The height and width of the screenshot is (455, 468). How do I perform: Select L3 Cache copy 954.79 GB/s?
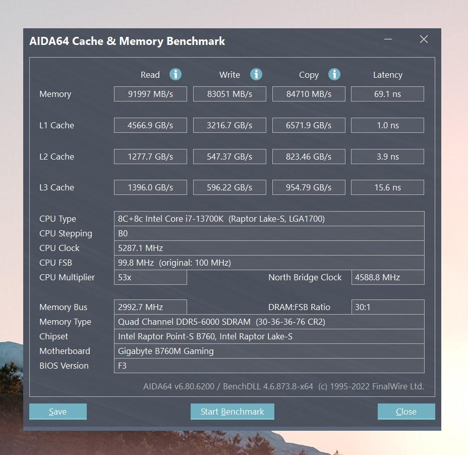coord(309,187)
